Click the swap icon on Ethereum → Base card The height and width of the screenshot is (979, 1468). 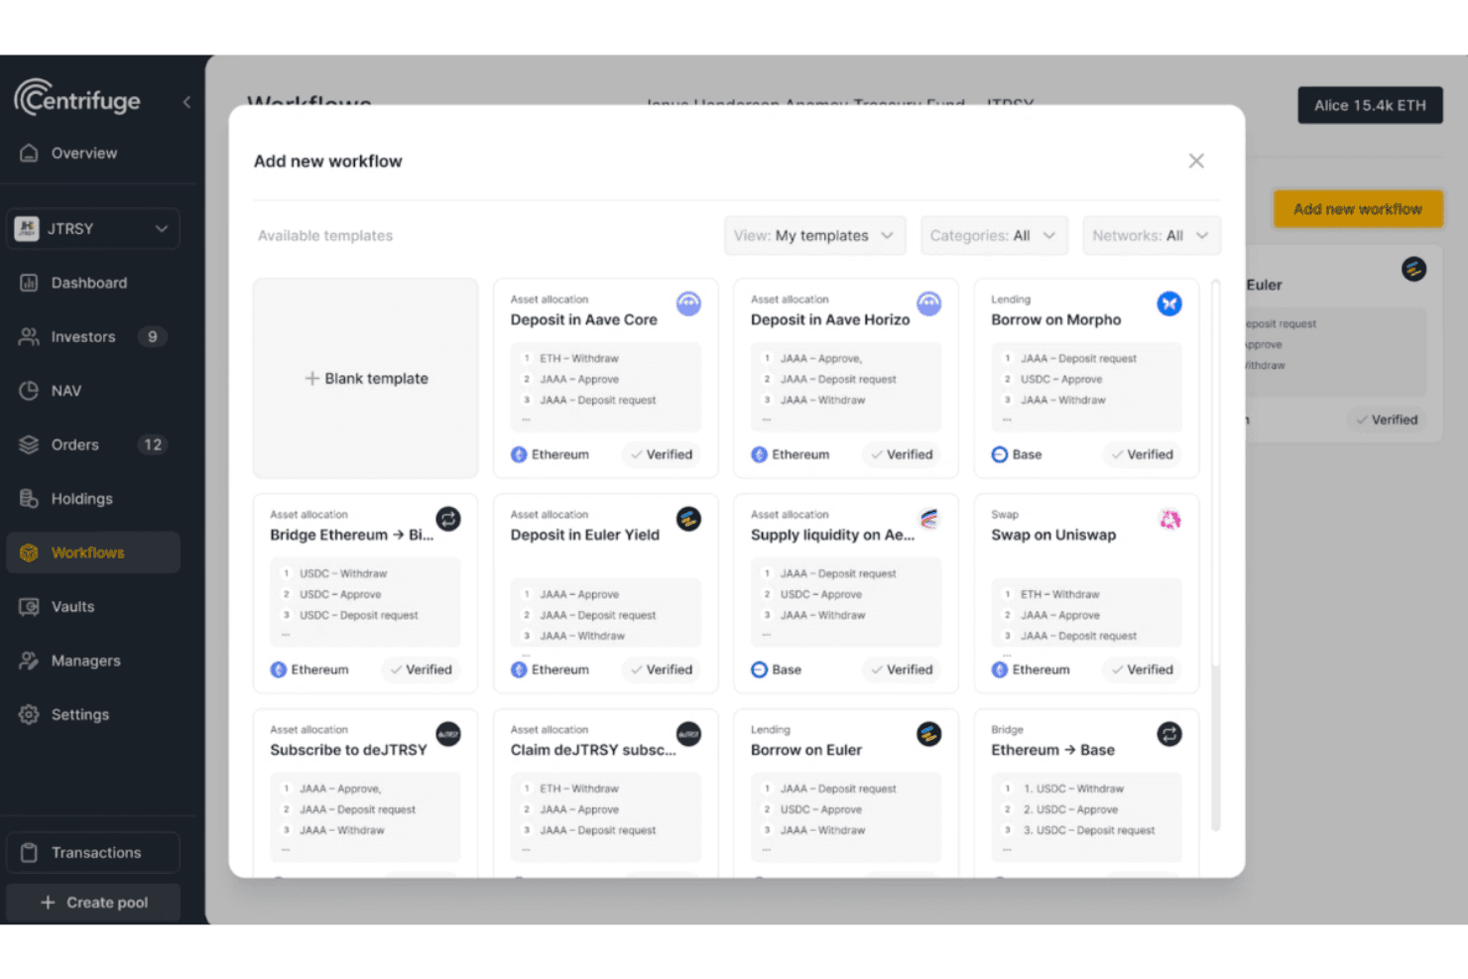[1169, 734]
